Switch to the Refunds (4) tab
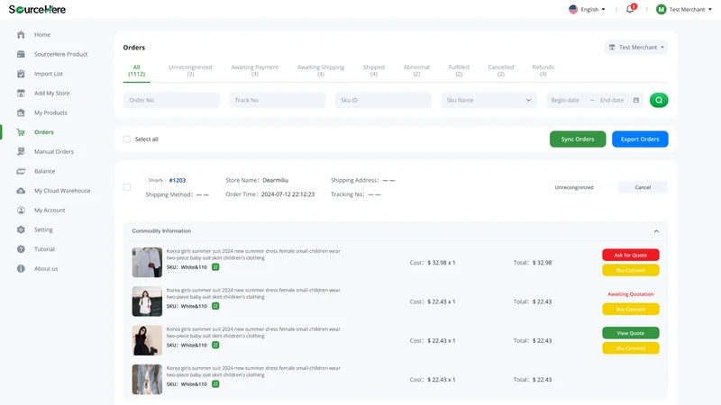This screenshot has height=405, width=721. coord(543,70)
